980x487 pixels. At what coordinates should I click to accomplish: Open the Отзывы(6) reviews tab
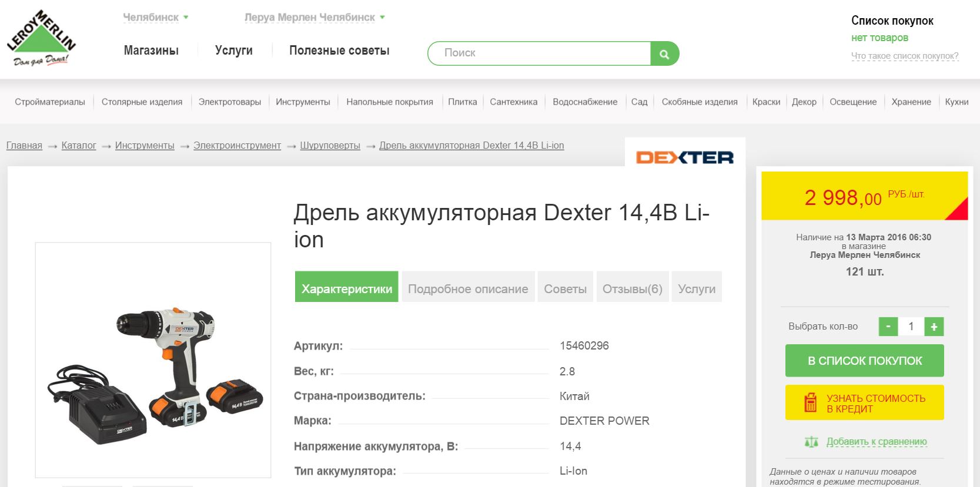633,287
